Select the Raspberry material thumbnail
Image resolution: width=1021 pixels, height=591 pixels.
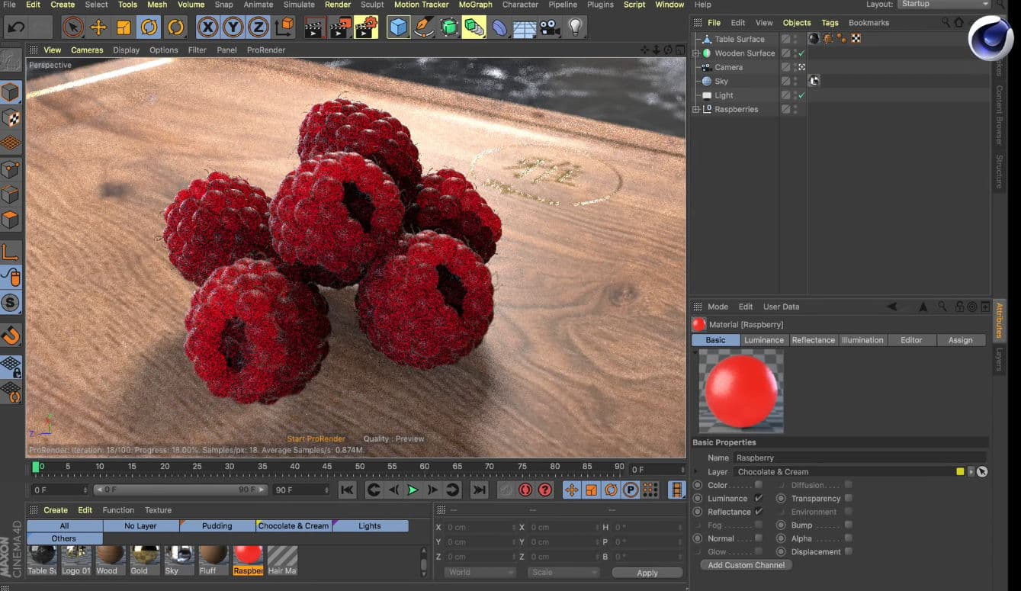tap(247, 557)
